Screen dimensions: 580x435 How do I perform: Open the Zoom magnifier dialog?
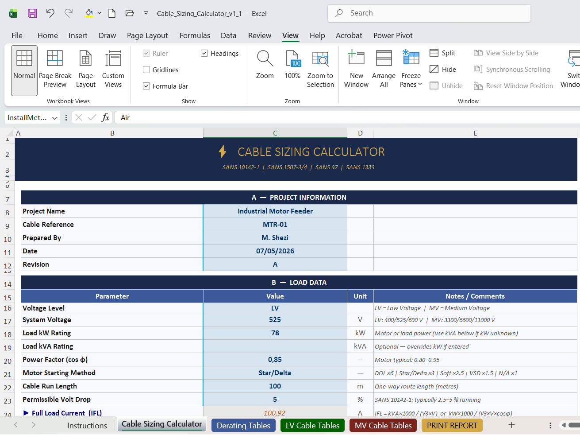click(265, 65)
